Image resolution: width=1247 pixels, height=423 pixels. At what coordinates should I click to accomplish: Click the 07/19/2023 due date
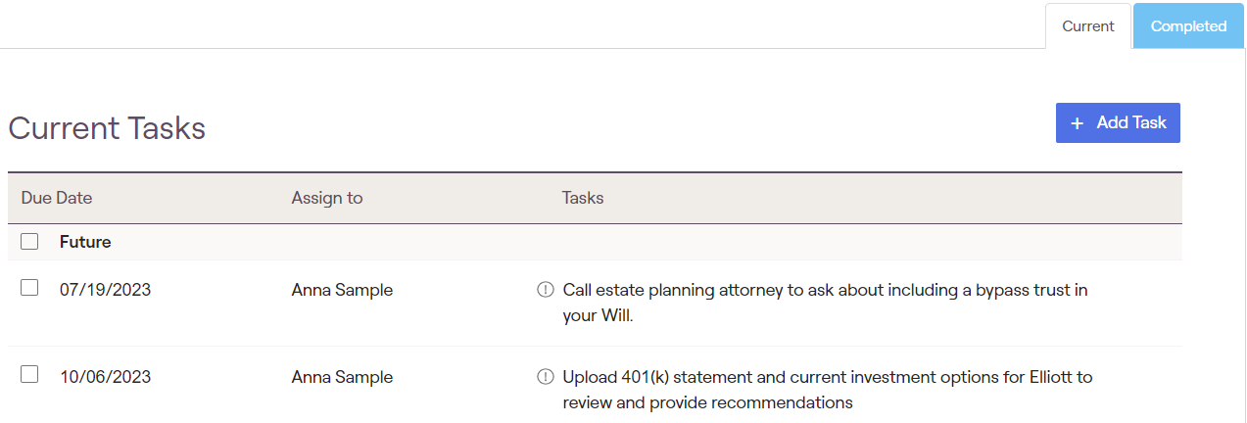(x=105, y=290)
